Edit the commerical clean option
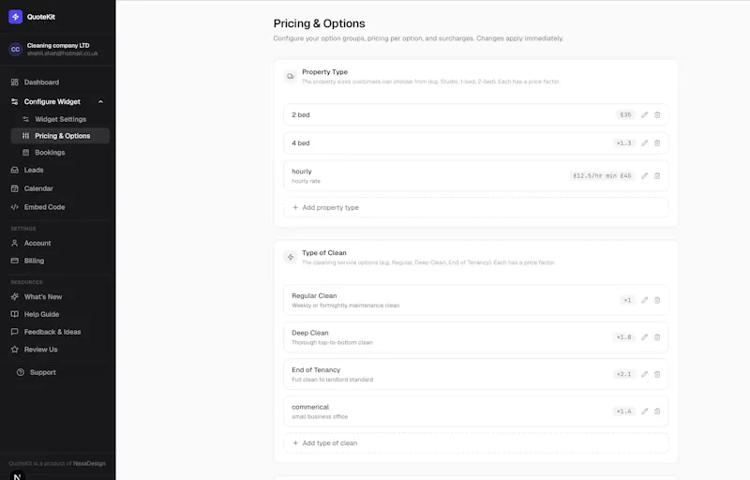The width and height of the screenshot is (750, 480). pos(644,412)
